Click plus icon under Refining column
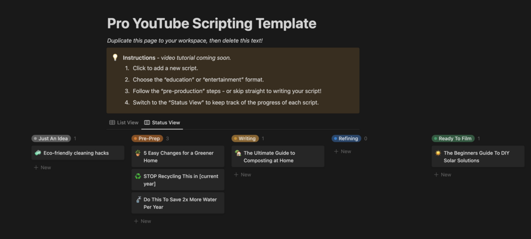Image resolution: width=531 pixels, height=239 pixels. (x=336, y=152)
